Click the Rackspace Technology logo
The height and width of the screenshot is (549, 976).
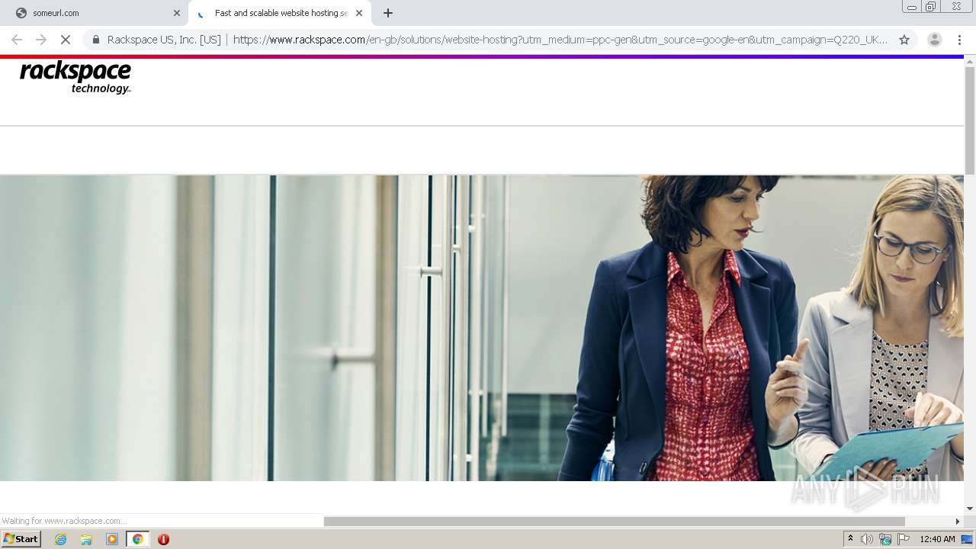[75, 78]
